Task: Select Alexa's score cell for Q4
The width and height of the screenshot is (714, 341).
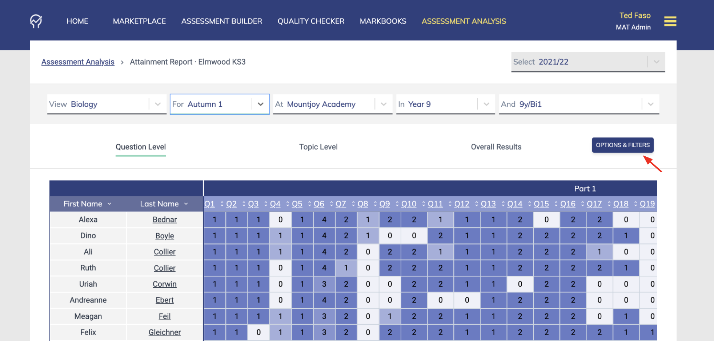Action: pos(280,219)
